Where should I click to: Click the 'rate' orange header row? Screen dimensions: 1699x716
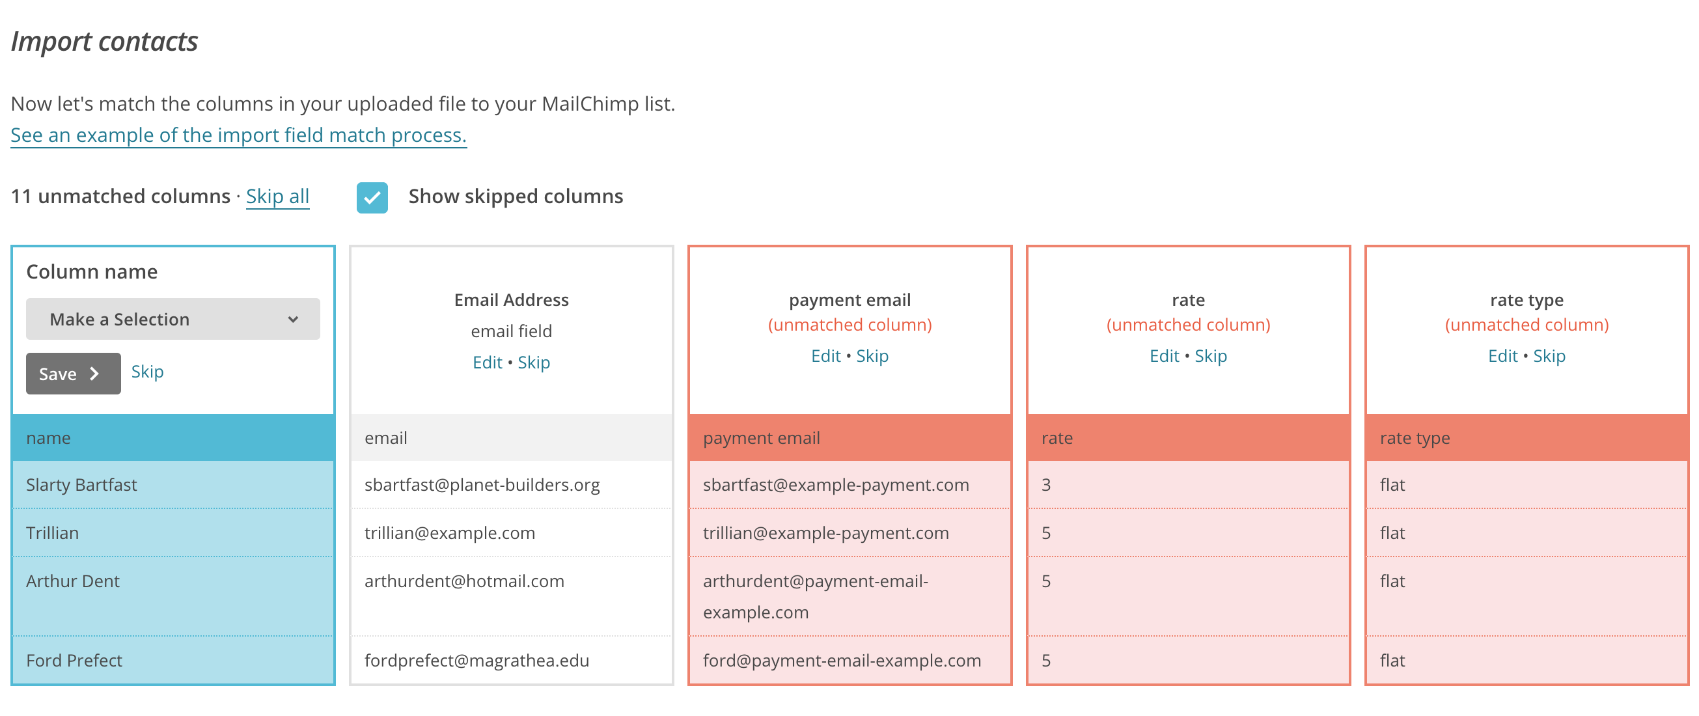pos(1189,438)
